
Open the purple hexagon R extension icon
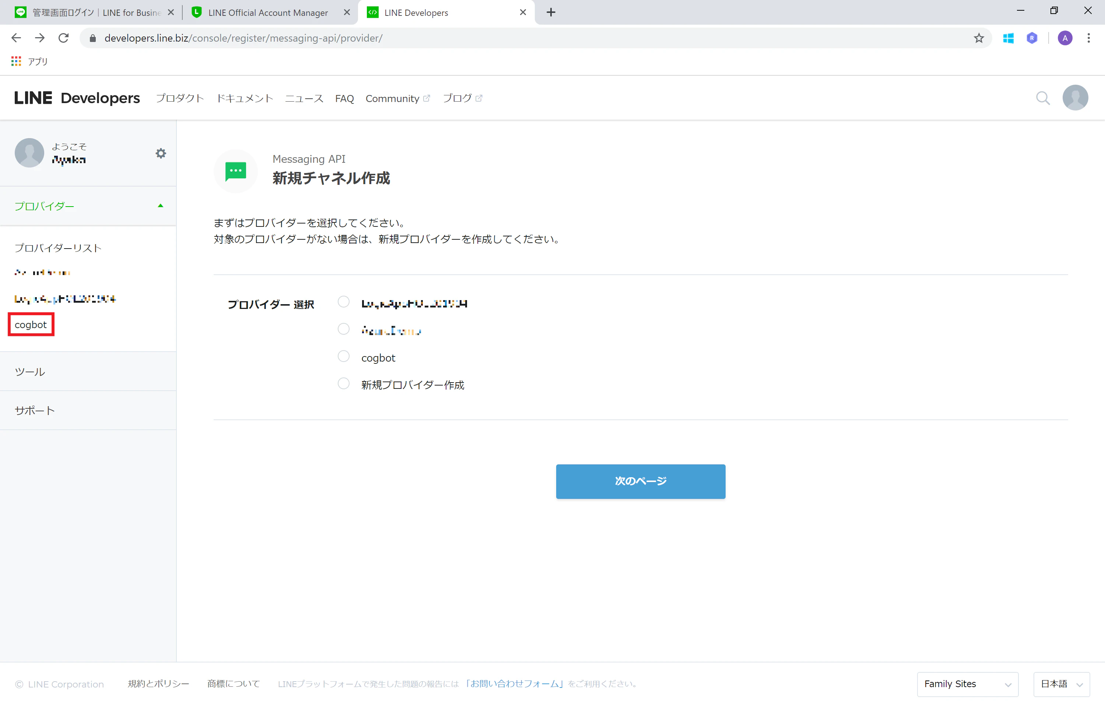click(1032, 38)
